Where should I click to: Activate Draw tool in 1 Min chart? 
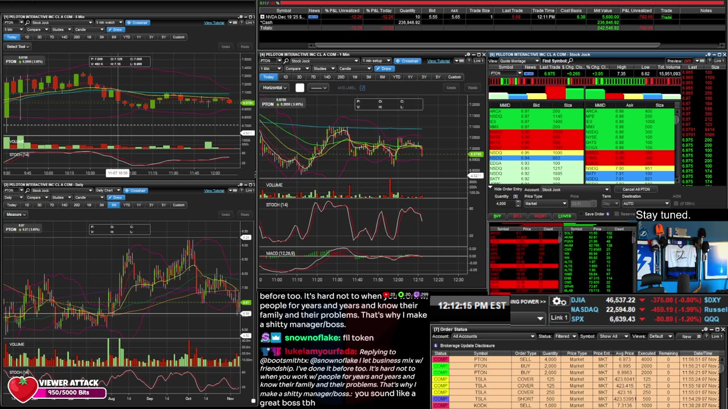pos(386,68)
